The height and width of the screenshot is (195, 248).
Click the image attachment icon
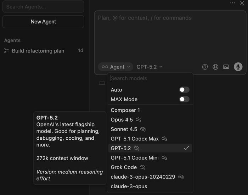[226, 67]
